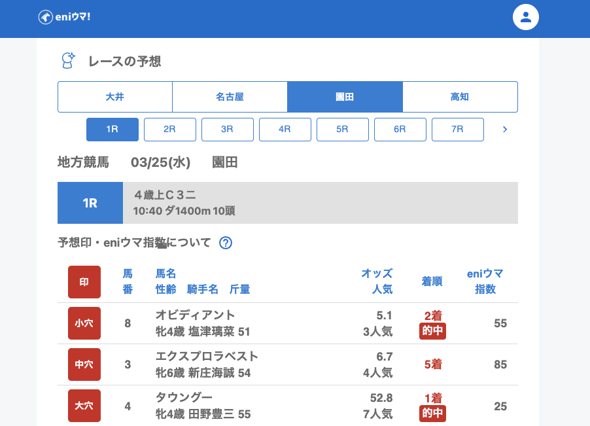Viewport: 590px width, 426px height.
Task: Switch to the 名古屋 racecourse tab
Action: [x=230, y=97]
